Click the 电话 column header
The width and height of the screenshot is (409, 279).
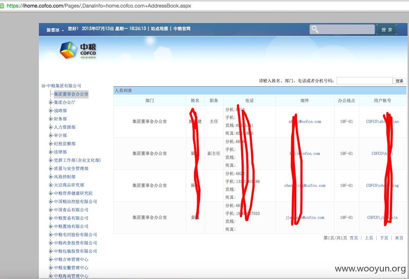[x=250, y=101]
